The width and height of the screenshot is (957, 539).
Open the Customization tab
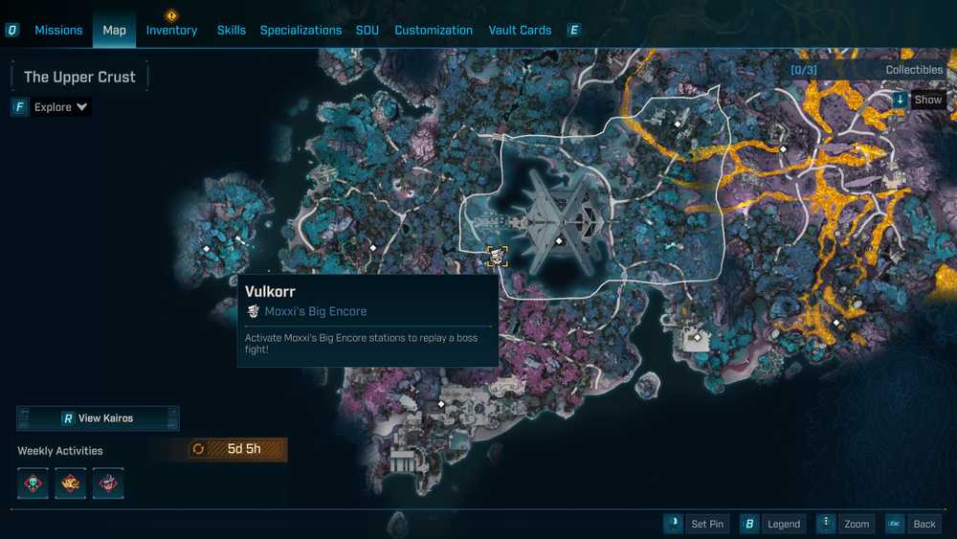(x=434, y=30)
